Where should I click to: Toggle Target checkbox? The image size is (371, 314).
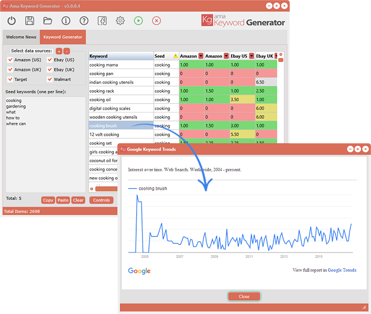click(x=10, y=79)
